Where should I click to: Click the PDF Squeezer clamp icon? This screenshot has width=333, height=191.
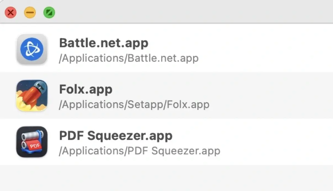click(31, 142)
